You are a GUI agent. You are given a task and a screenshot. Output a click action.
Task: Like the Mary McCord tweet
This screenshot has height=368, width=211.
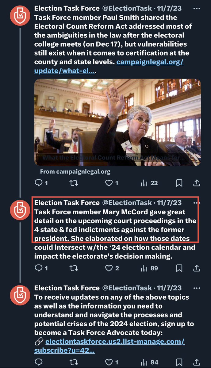[x=109, y=268]
